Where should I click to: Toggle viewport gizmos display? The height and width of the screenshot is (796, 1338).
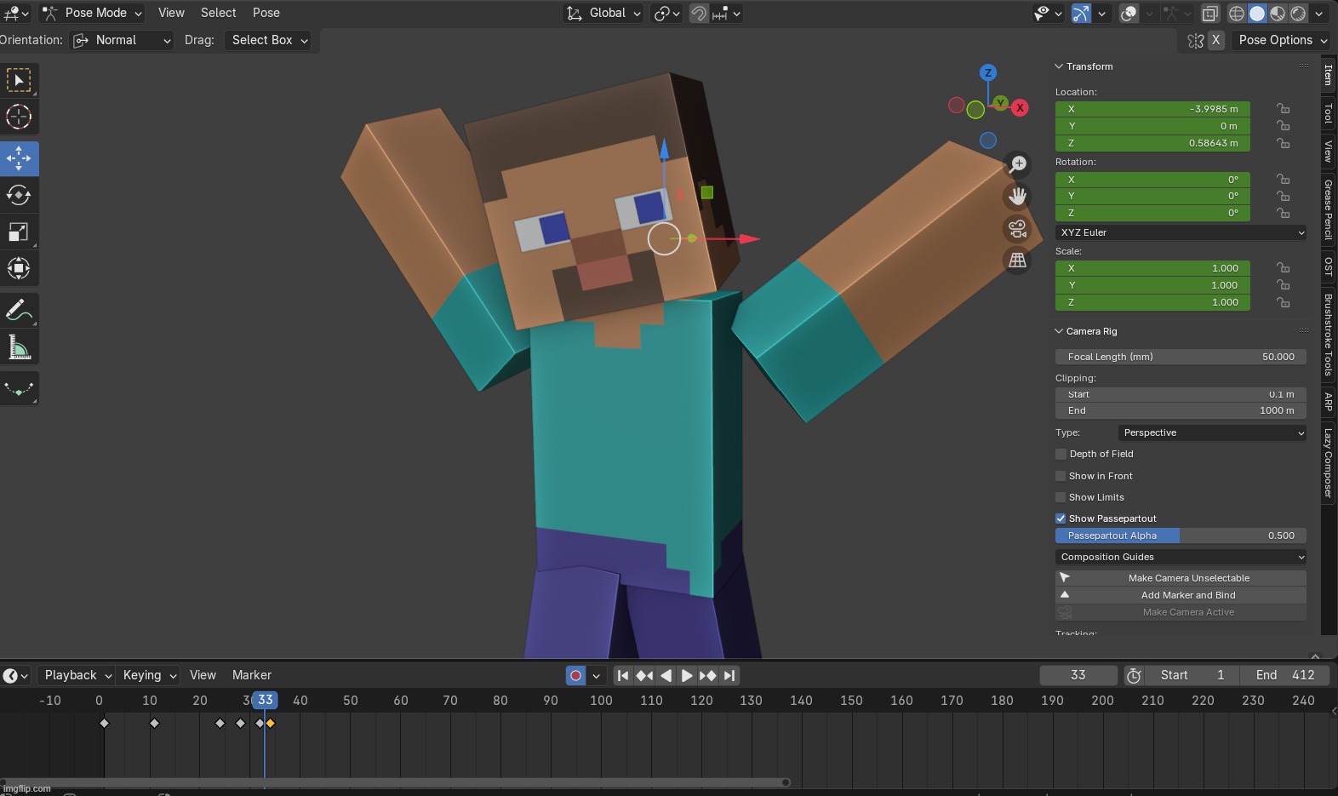(x=1081, y=13)
